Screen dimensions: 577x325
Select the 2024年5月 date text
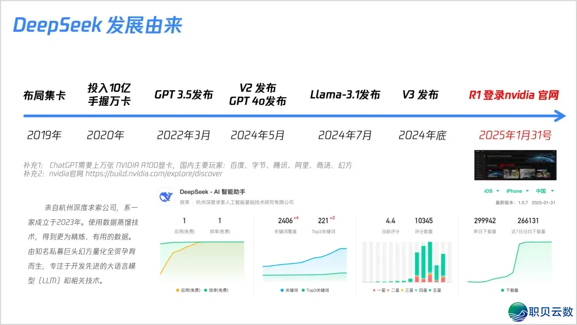tap(258, 136)
